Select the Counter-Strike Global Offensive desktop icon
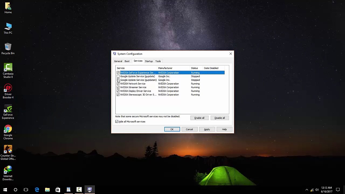The height and width of the screenshot is (194, 345). click(x=8, y=153)
